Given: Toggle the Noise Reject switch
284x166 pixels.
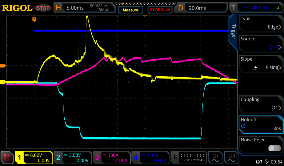Looking at the screenshot, I should pos(274,148).
